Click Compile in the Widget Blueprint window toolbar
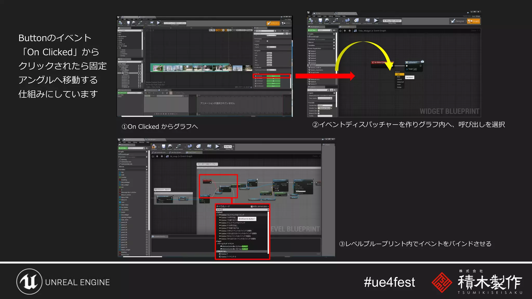Screen dimensions: 532x299 [x=311, y=21]
